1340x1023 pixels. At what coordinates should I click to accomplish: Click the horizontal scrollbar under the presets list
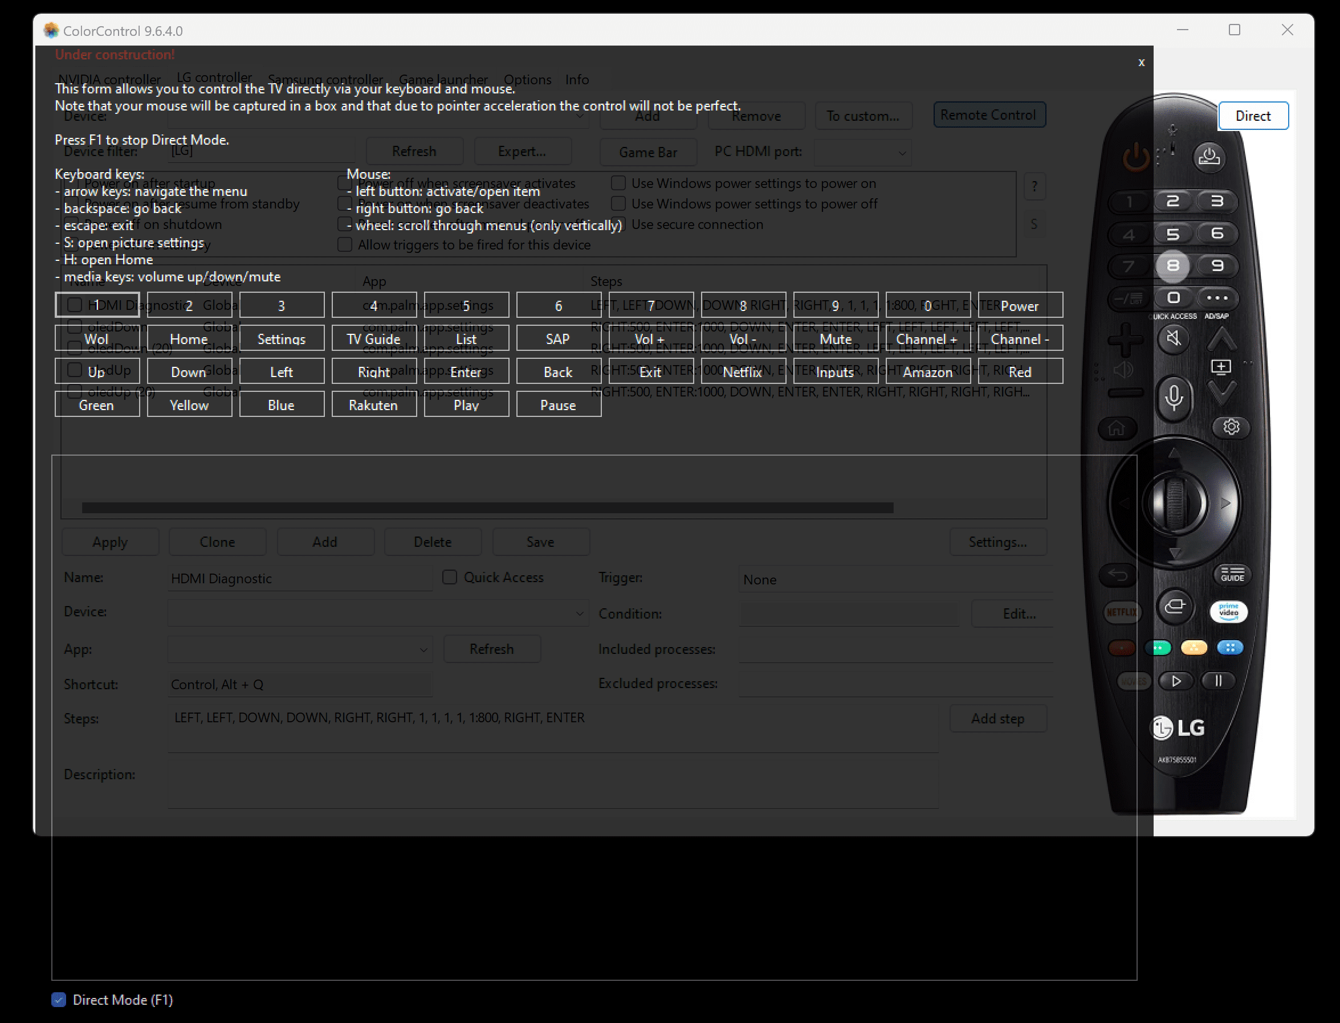tap(487, 508)
